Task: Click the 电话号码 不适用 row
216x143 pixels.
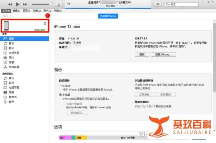Action: click(x=70, y=43)
